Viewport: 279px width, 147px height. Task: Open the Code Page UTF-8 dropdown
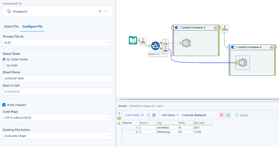tap(57, 117)
